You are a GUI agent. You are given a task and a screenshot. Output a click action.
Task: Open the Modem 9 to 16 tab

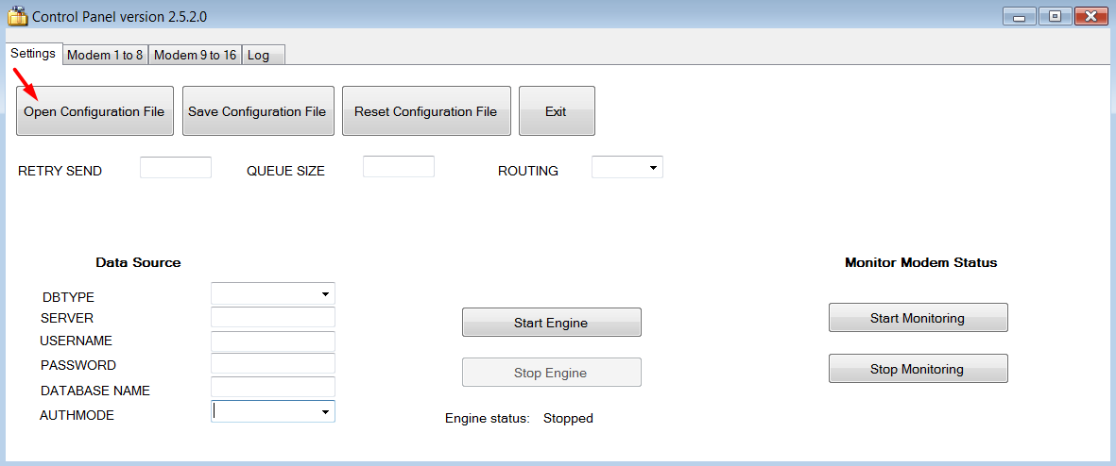point(195,55)
